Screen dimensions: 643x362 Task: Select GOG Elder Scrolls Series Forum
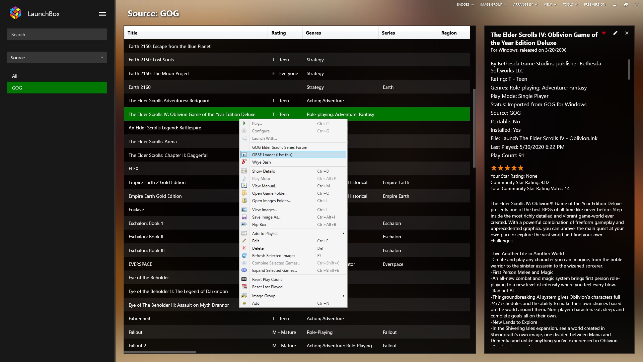[293, 147]
